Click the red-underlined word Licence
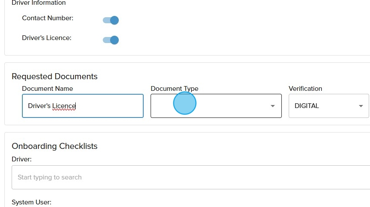Viewport: 370px width, 207px height. coord(64,106)
